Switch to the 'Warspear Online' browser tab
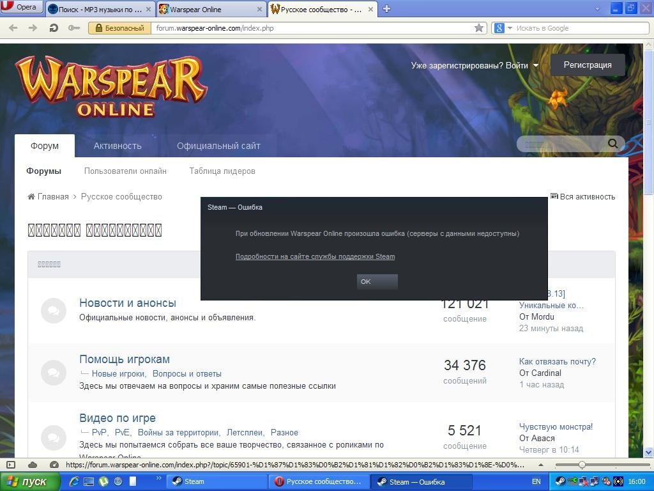The height and width of the screenshot is (491, 654). [x=211, y=9]
